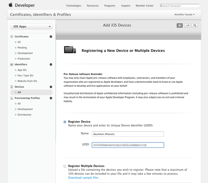Open App IDs list
Image resolution: width=208 pixels, height=183 pixels.
pos(22,70)
